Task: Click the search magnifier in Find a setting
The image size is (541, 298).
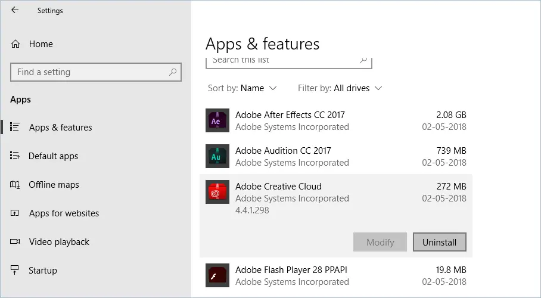Action: point(173,72)
